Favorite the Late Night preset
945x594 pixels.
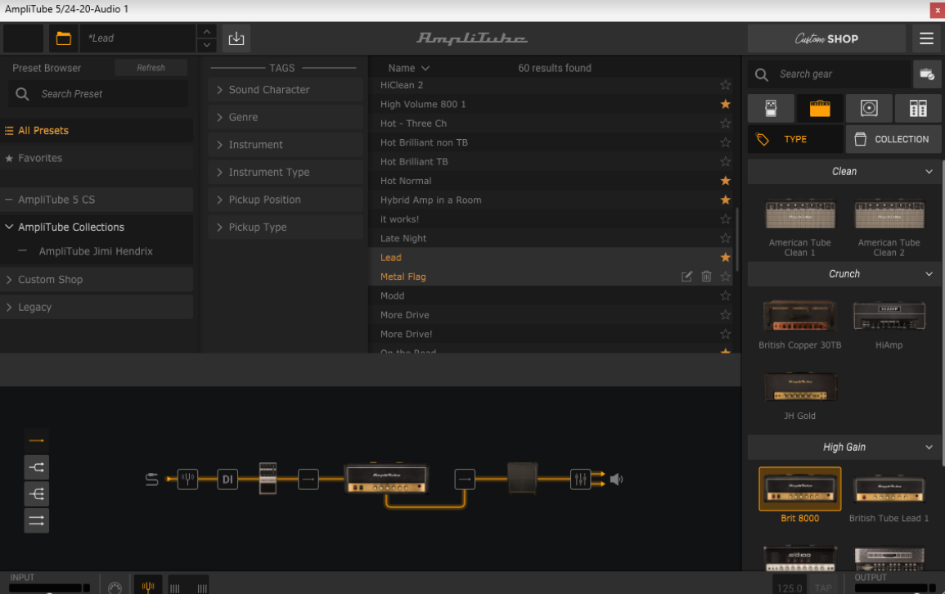(726, 238)
